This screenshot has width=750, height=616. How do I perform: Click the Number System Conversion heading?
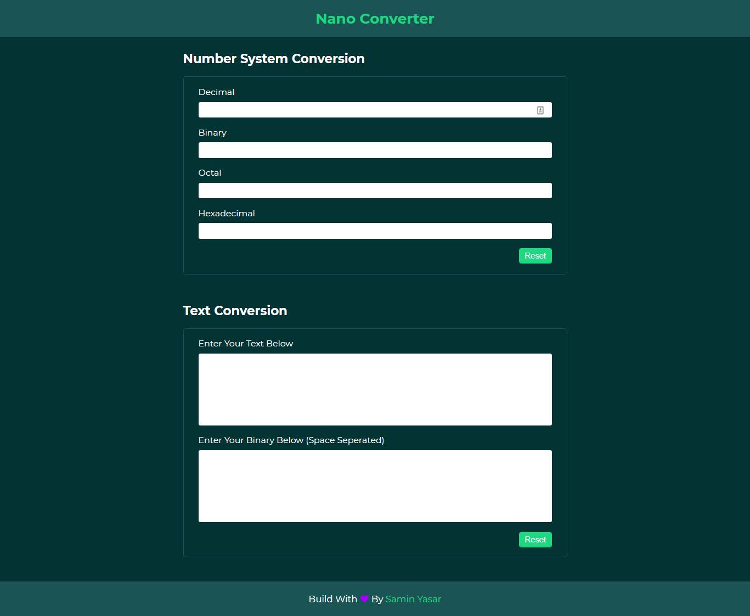pos(274,59)
